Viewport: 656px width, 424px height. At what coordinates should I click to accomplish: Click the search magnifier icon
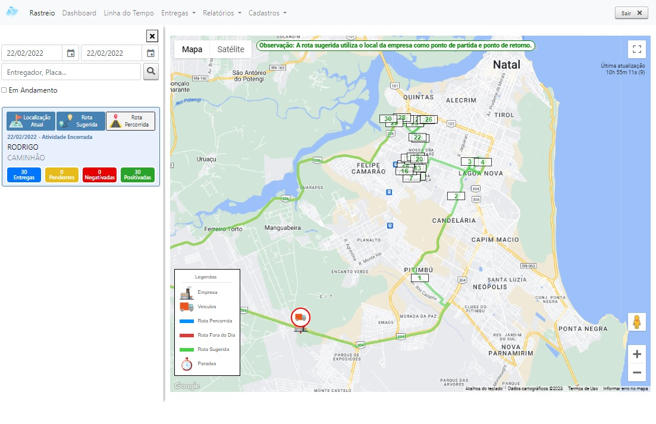click(x=151, y=72)
